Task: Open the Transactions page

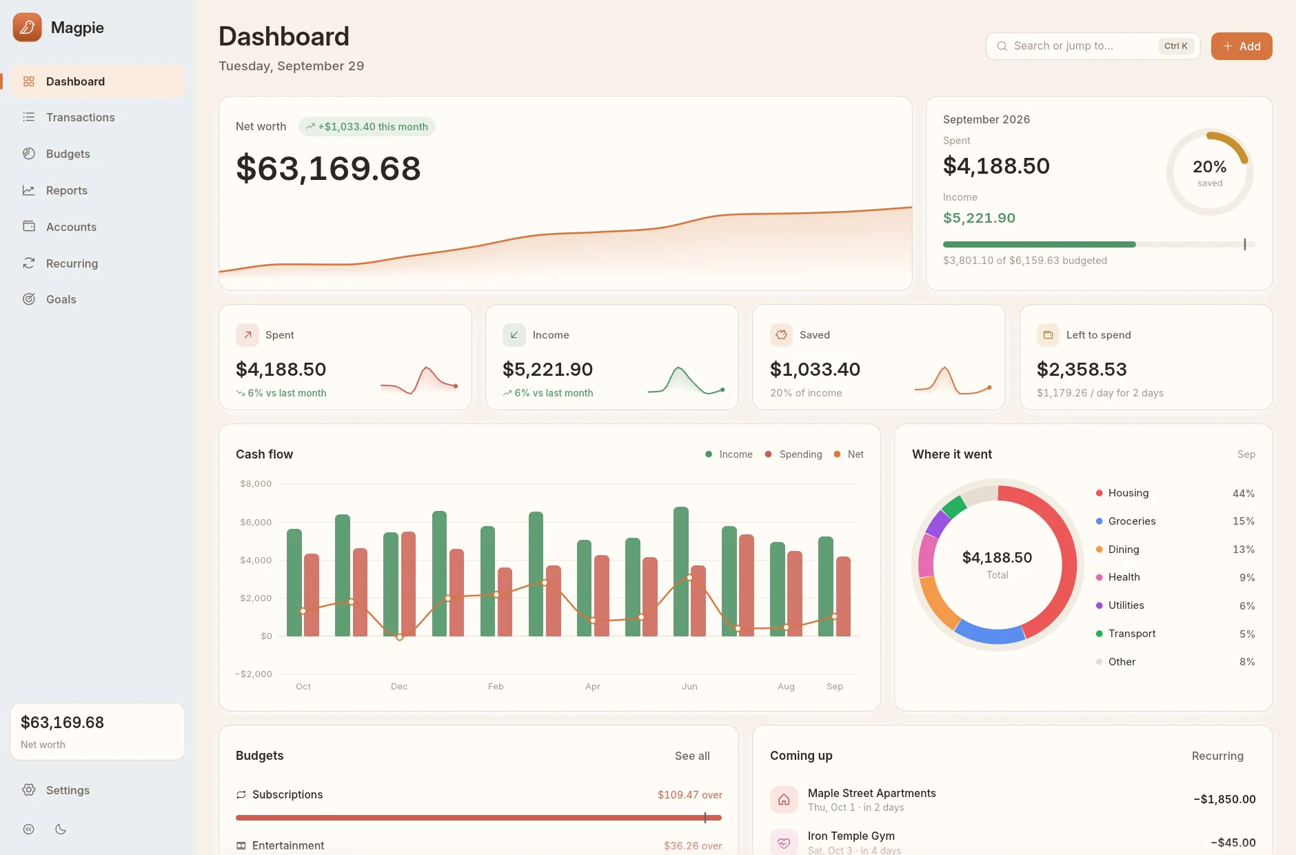Action: (x=97, y=117)
